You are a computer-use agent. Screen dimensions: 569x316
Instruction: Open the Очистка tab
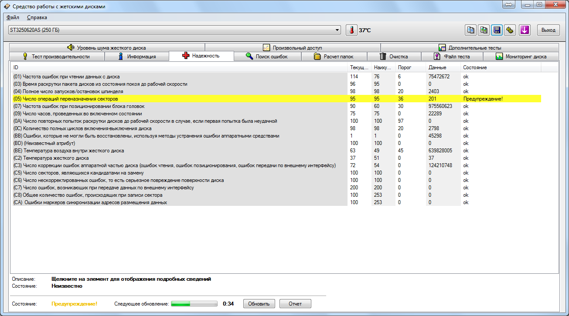coord(394,57)
